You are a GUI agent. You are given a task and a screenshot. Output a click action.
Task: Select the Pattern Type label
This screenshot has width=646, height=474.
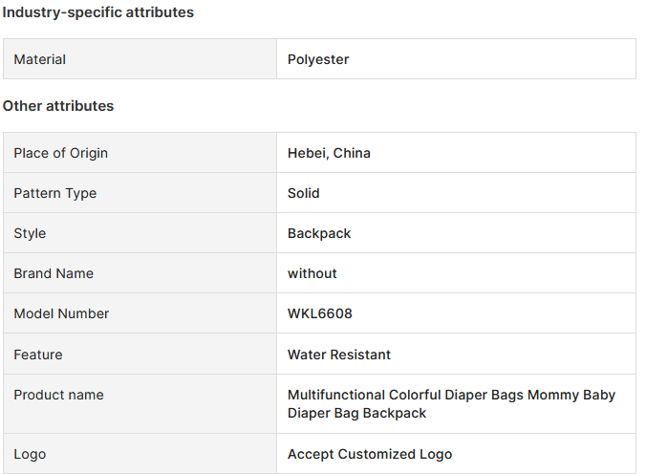(54, 193)
